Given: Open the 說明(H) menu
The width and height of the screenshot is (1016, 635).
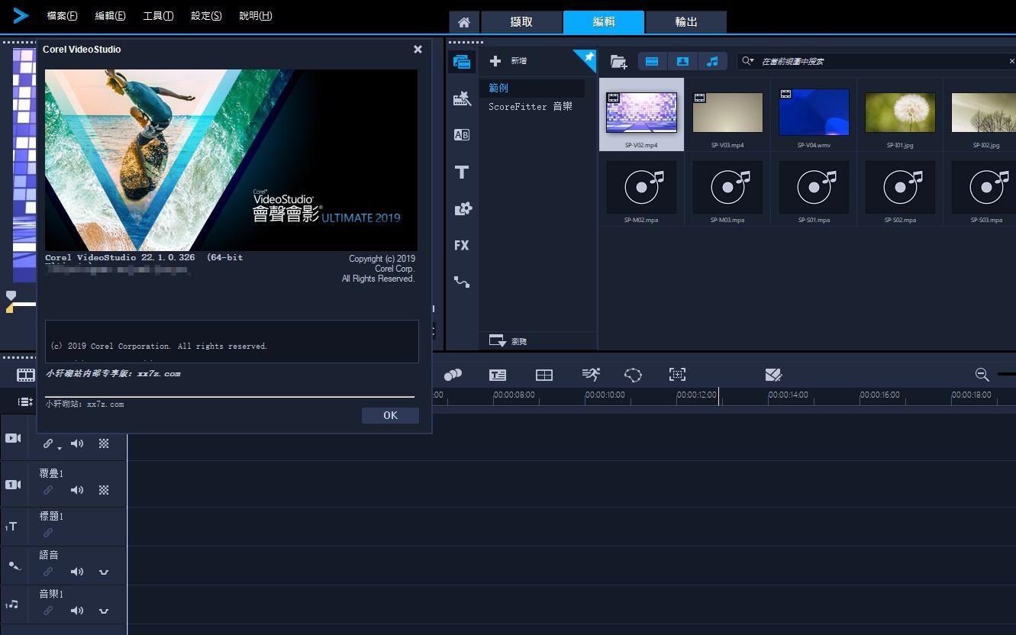Looking at the screenshot, I should click(x=255, y=16).
